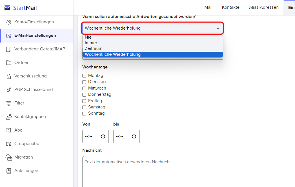Enable the Montag checkbox
This screenshot has height=187, width=295.
click(x=84, y=76)
